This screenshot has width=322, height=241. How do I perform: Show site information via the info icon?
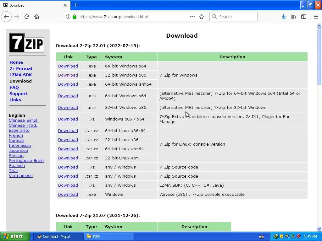(68, 17)
